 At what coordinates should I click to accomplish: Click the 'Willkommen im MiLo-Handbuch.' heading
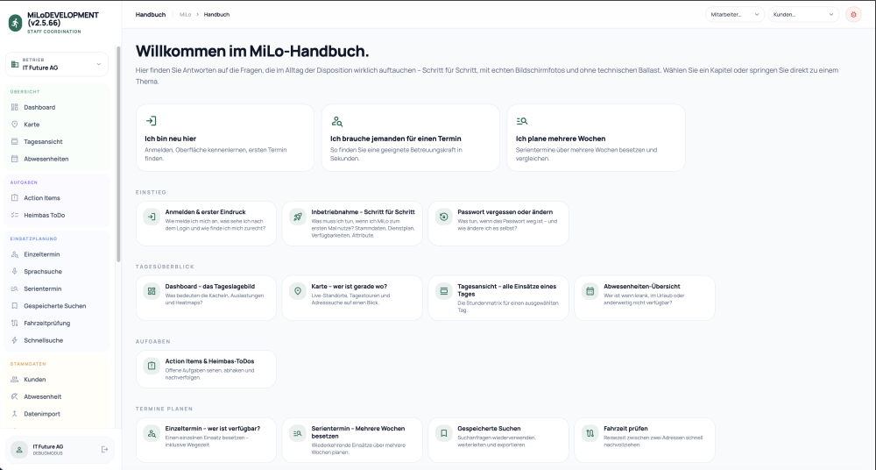(x=252, y=51)
